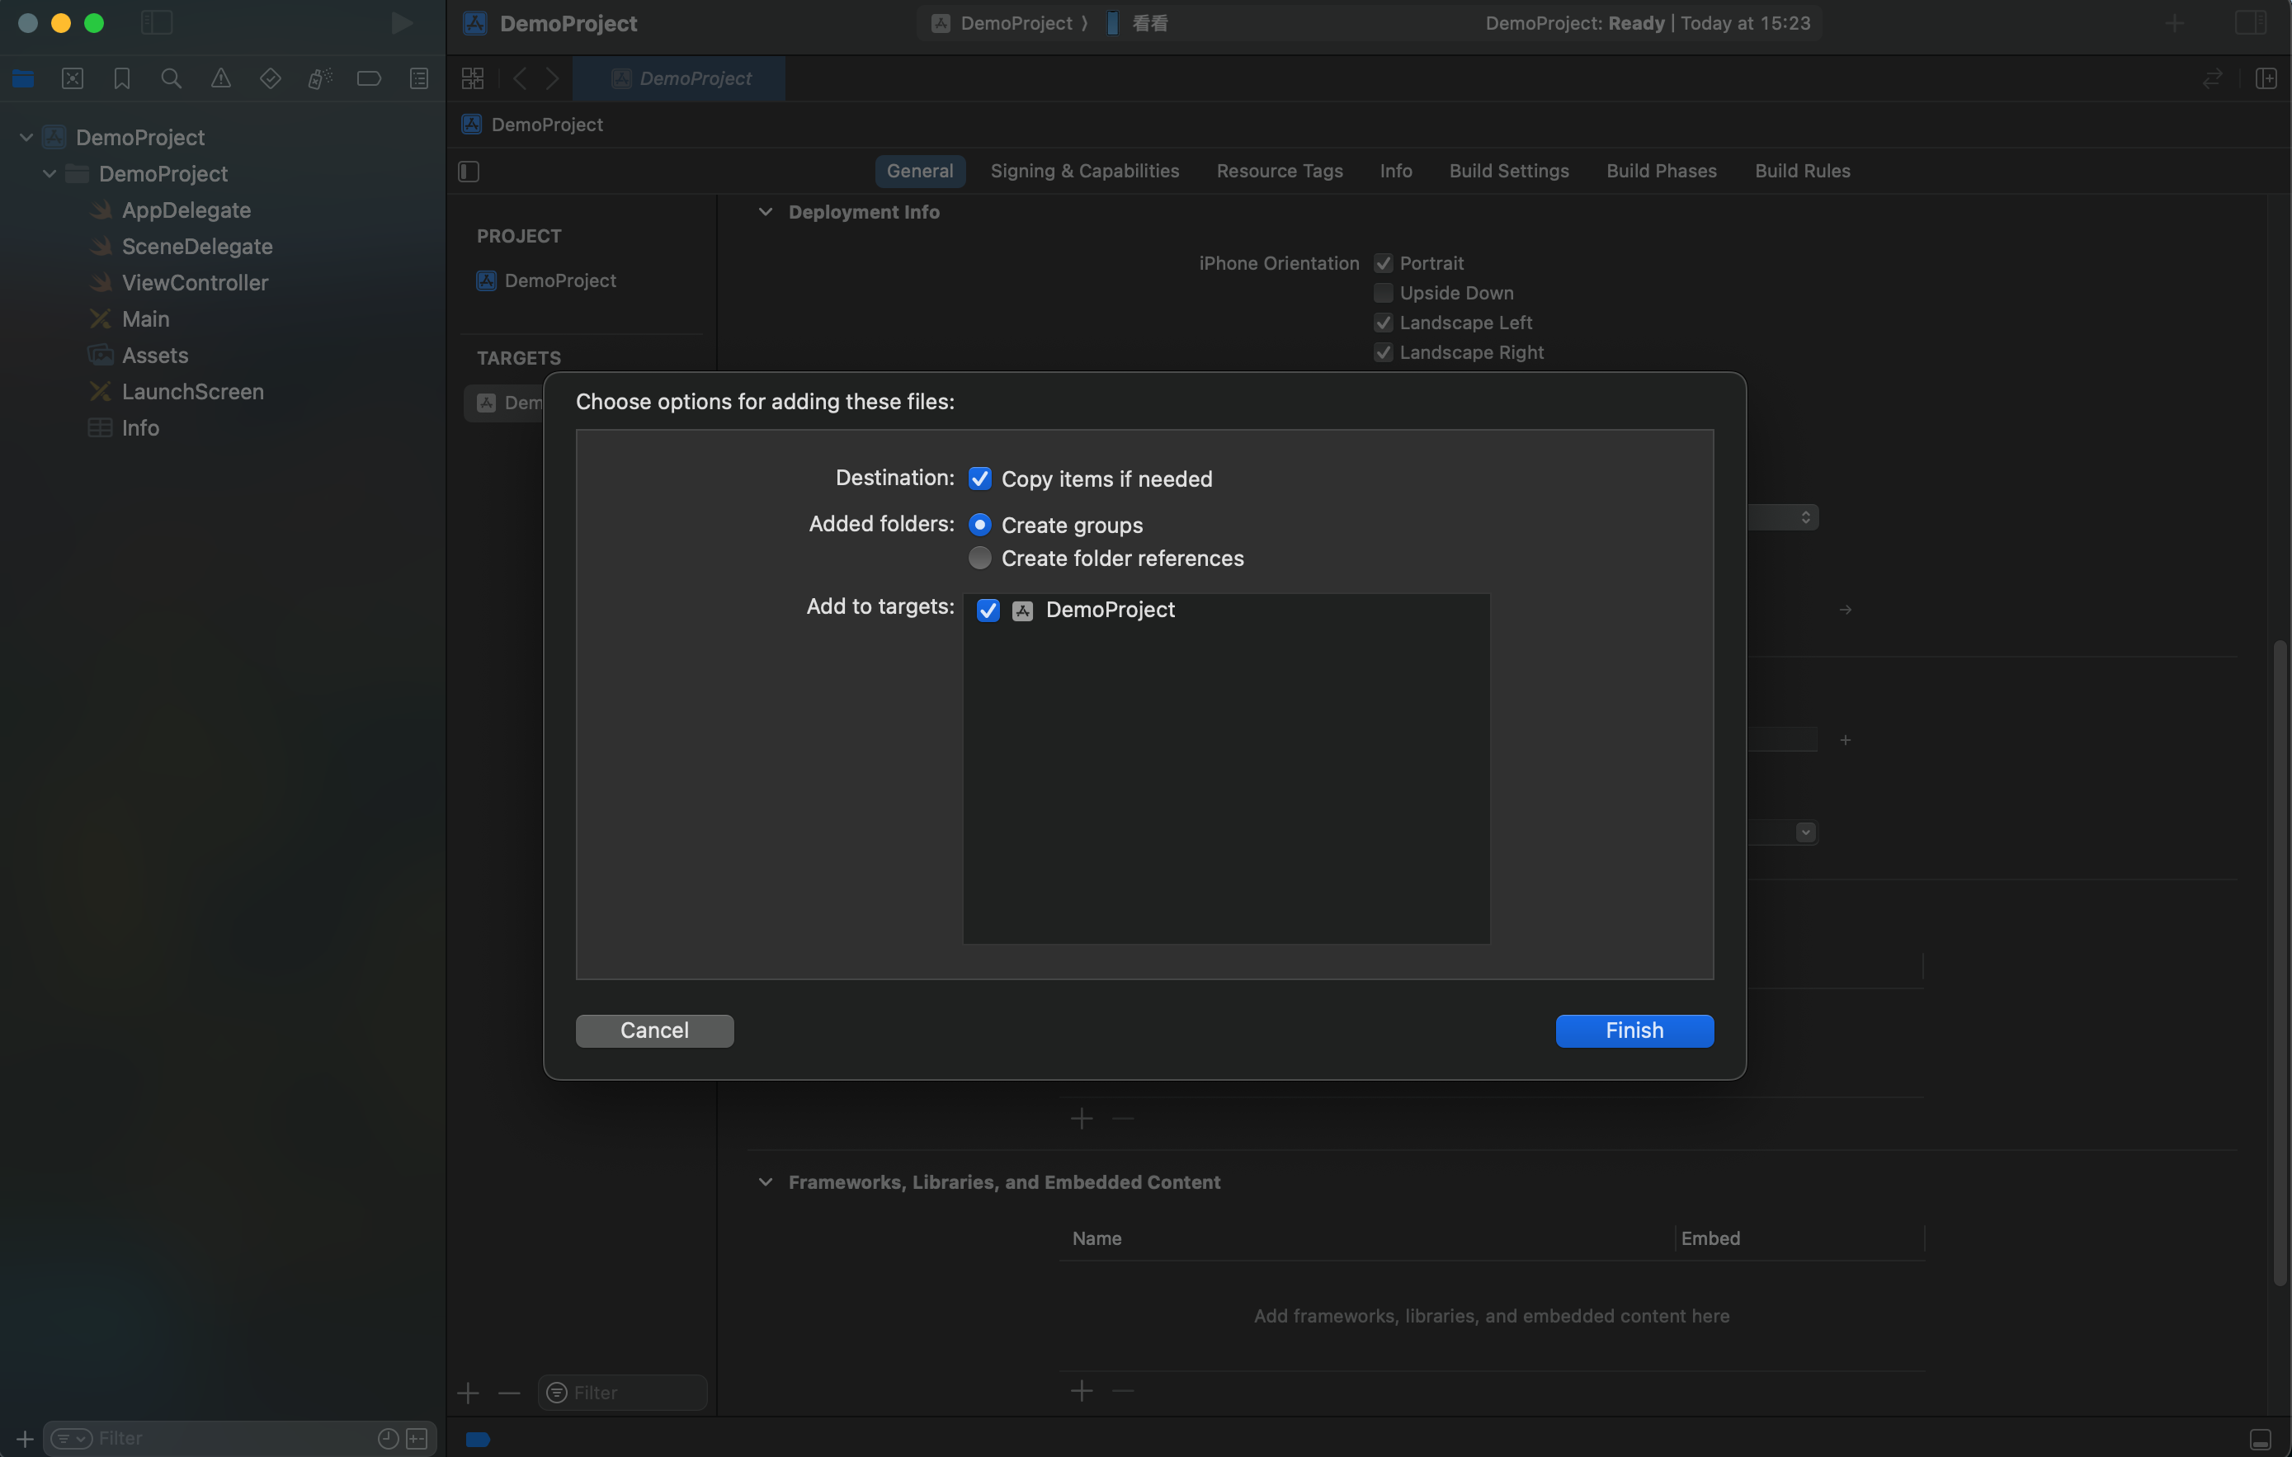
Task: Open the Build Settings tab
Action: pyautogui.click(x=1509, y=172)
